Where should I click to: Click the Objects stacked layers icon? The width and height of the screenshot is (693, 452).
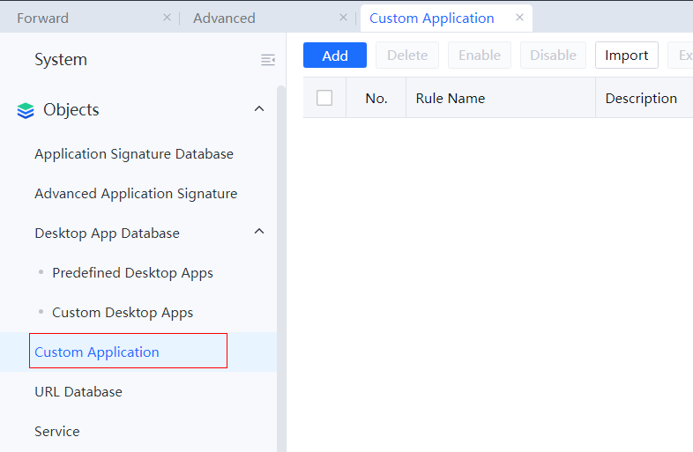tap(26, 110)
